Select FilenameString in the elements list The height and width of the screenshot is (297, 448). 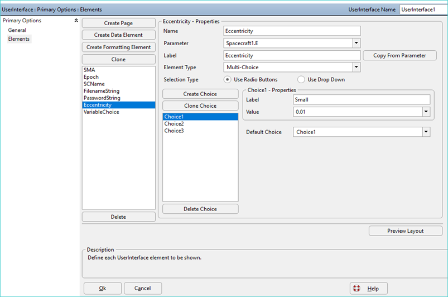pyautogui.click(x=119, y=91)
